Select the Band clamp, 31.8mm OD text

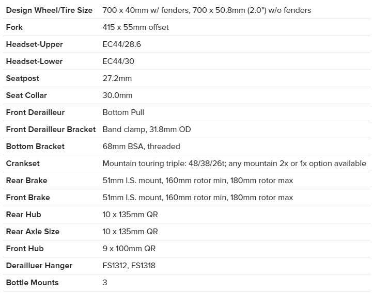(147, 129)
